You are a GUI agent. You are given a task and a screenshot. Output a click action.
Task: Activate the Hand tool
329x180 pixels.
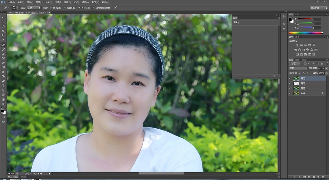3,99
